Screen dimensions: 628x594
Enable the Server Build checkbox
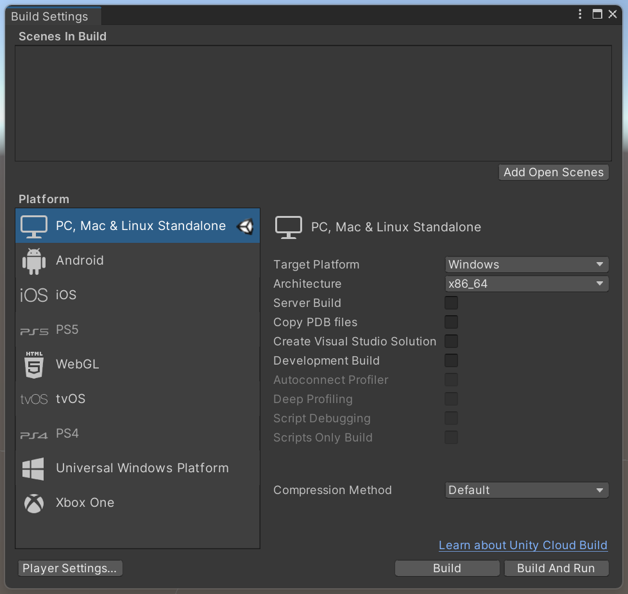tap(452, 303)
